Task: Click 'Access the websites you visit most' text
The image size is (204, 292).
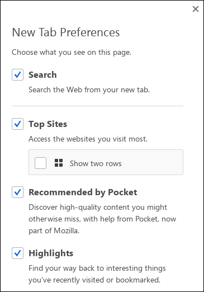Action: (x=88, y=139)
